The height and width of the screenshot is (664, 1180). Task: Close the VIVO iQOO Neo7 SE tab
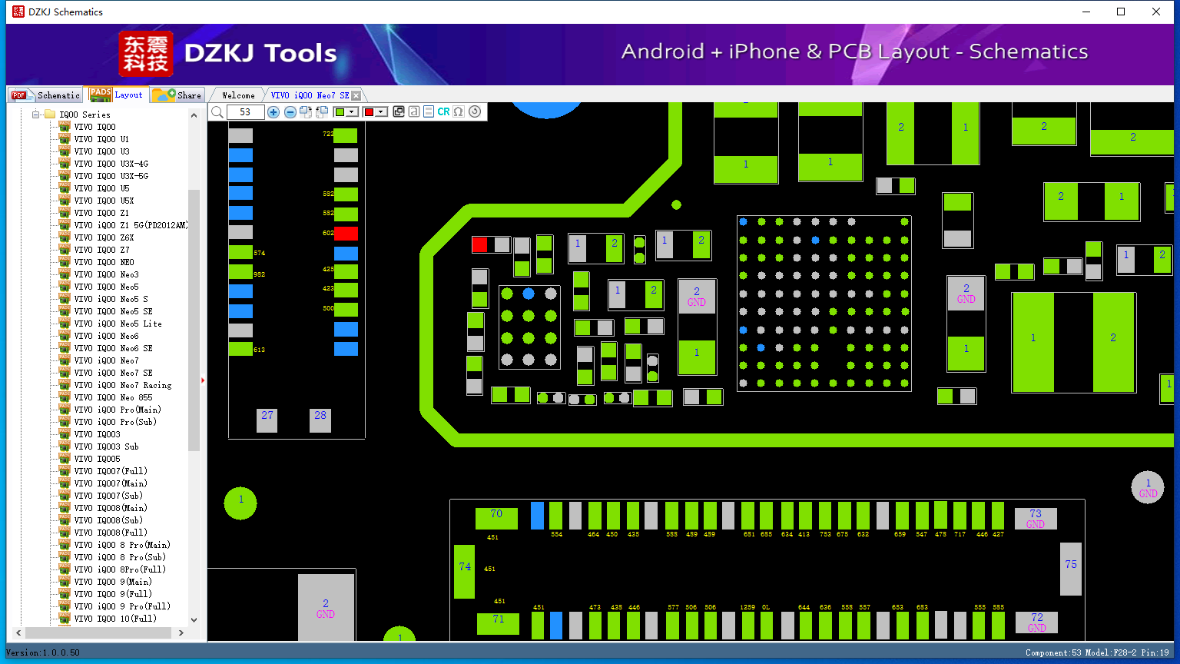(356, 95)
